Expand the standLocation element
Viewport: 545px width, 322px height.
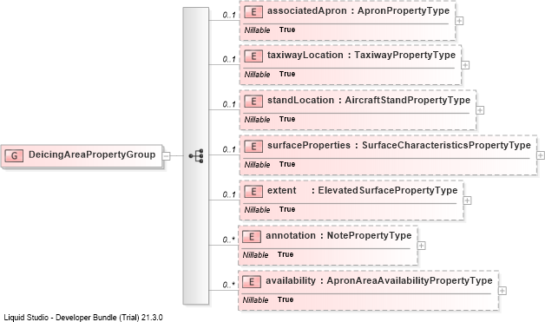[x=480, y=110]
